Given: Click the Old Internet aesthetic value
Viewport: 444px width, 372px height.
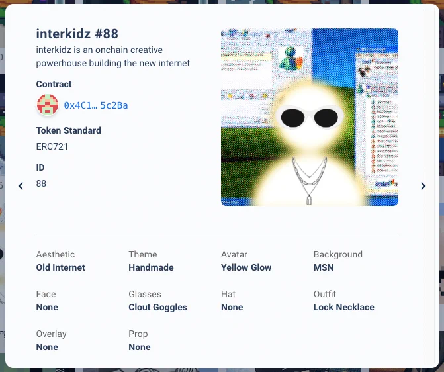Looking at the screenshot, I should 61,267.
